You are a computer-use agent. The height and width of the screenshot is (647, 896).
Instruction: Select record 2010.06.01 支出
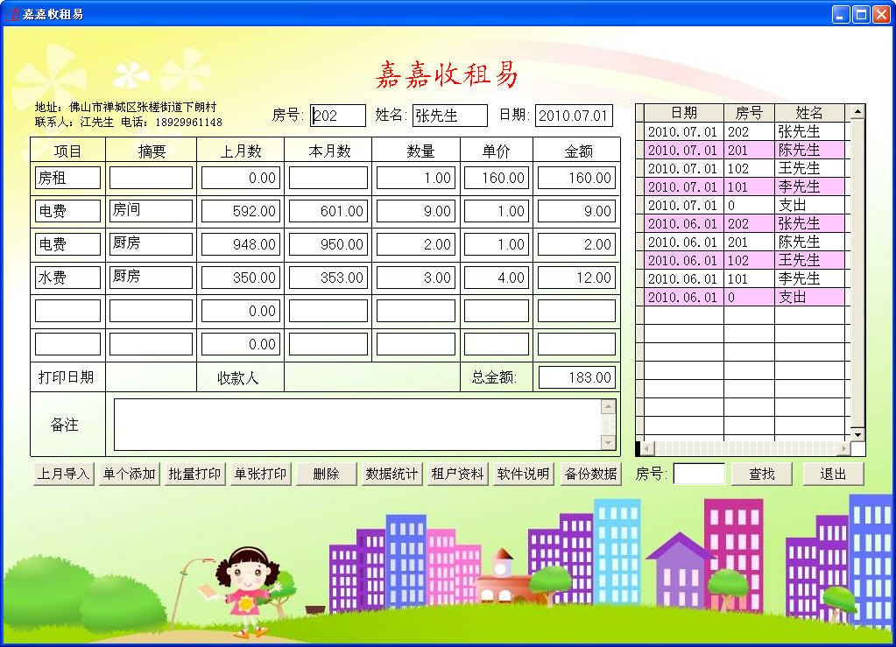point(744,297)
